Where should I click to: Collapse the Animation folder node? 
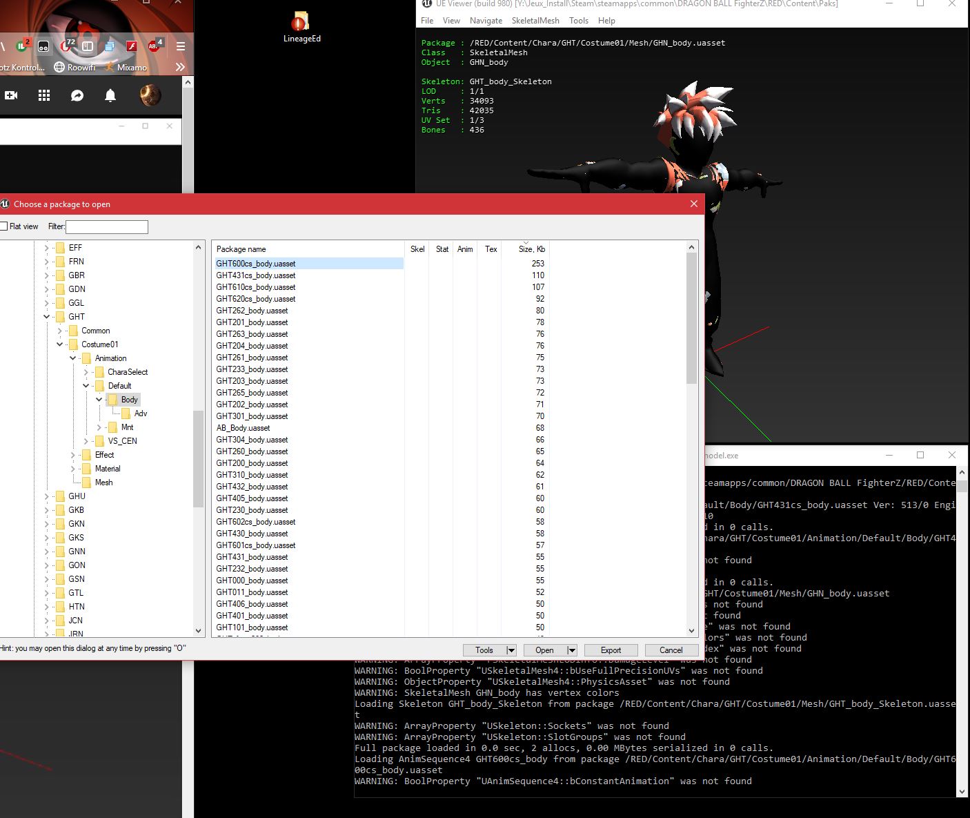point(73,358)
